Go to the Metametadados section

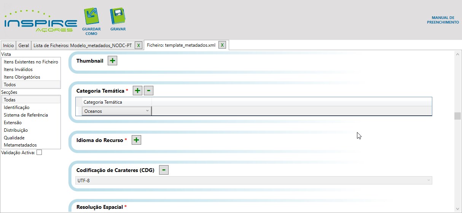click(x=20, y=145)
